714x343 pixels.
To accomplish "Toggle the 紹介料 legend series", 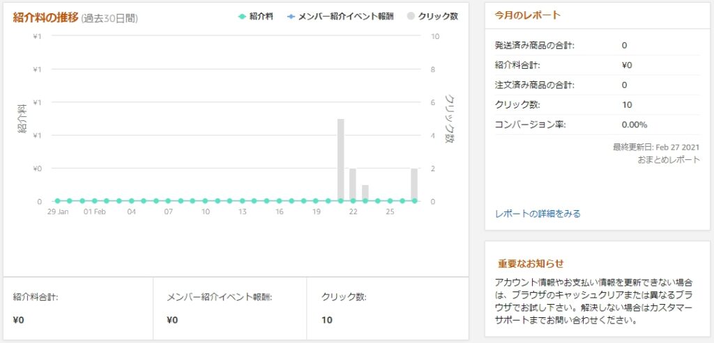I will tap(255, 17).
